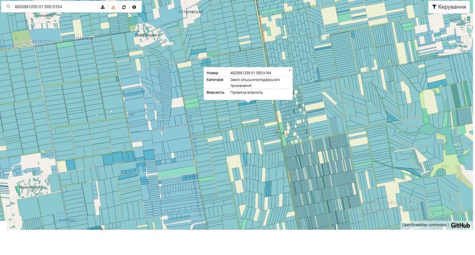Click the search magnifier icon
This screenshot has width=475, height=255.
click(8, 7)
